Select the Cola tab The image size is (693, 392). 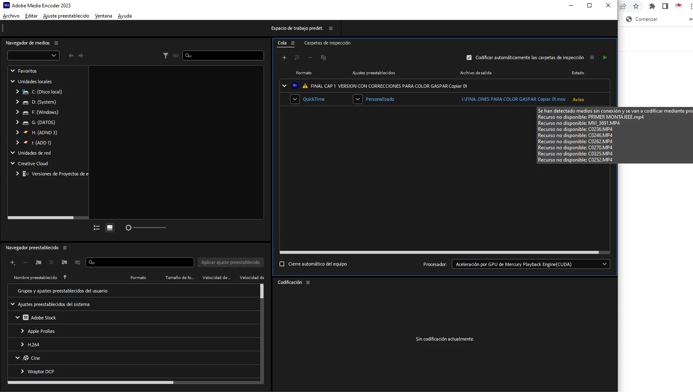point(282,43)
